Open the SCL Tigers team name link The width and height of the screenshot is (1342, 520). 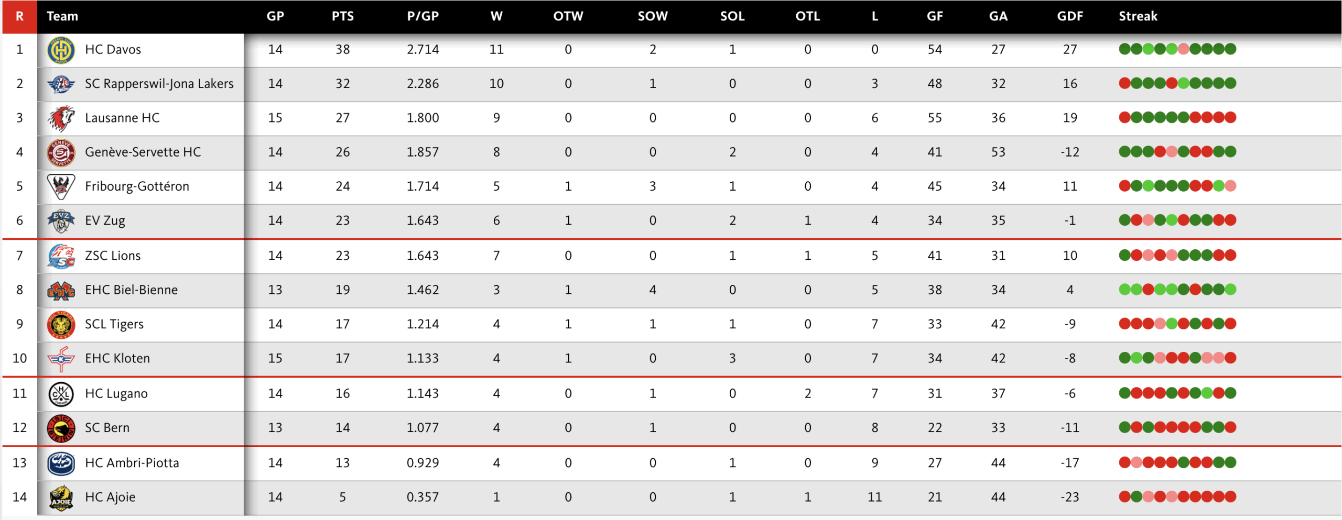(114, 324)
